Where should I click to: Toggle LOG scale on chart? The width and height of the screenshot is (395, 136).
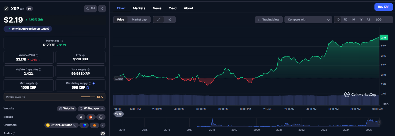click(379, 20)
